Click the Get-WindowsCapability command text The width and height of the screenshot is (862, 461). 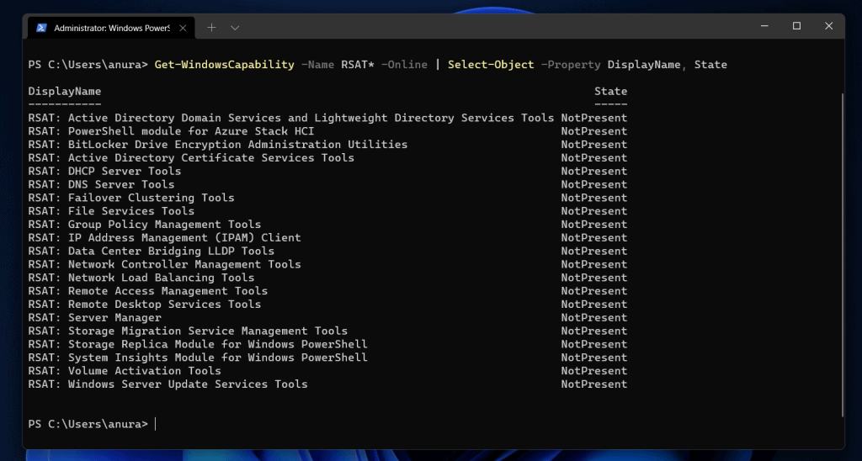click(224, 65)
